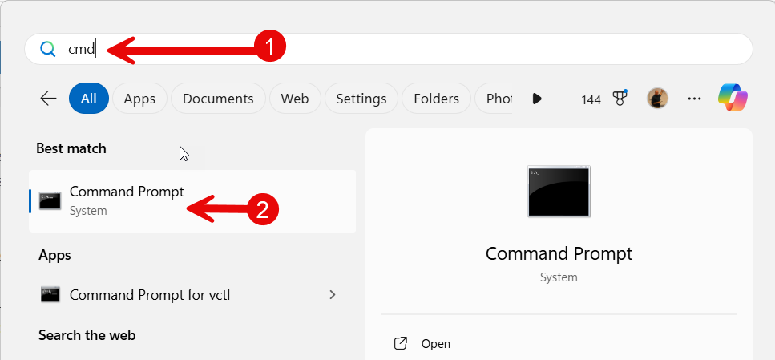
Task: Click the back arrow icon
Action: pos(49,99)
